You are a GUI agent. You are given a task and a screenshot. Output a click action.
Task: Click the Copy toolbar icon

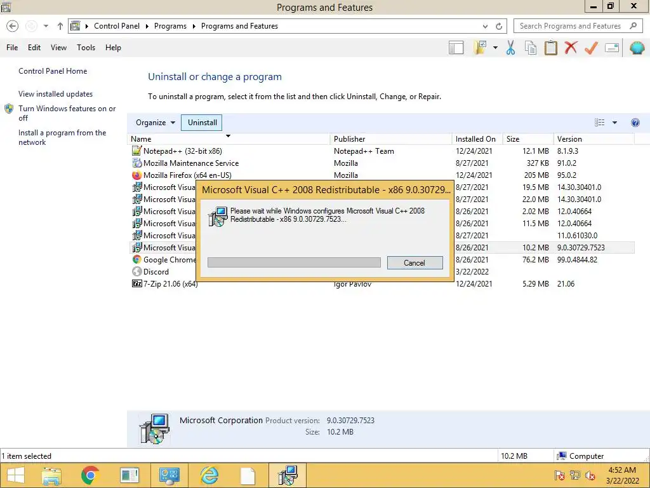(x=531, y=48)
